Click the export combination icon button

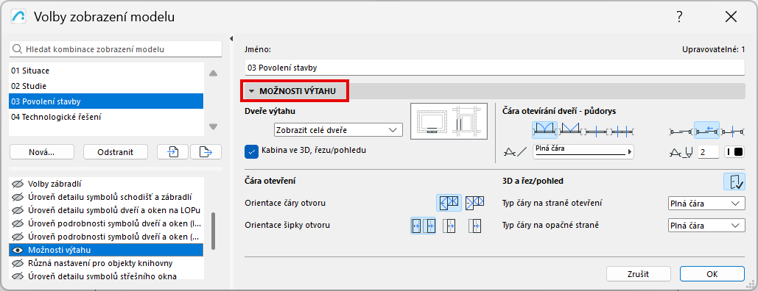click(x=206, y=151)
